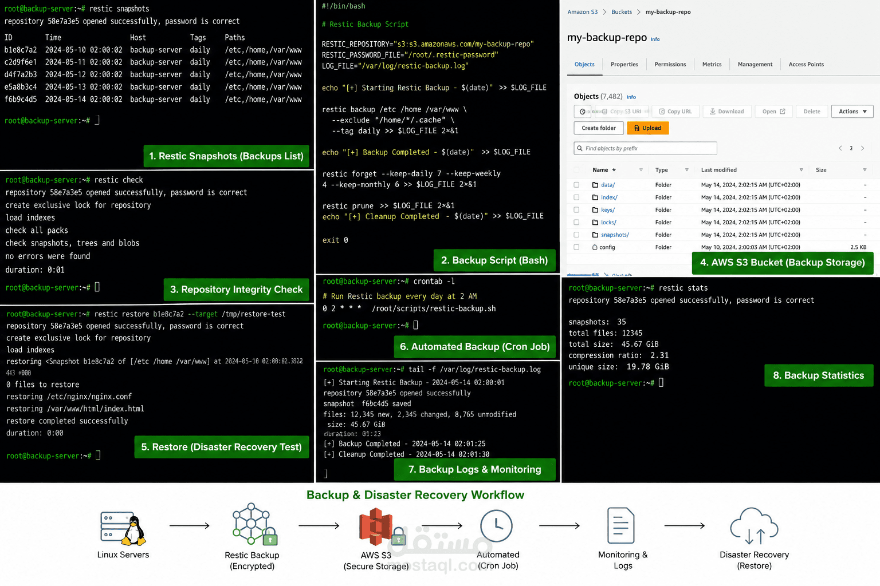Go to next page of objects
This screenshot has width=880, height=586.
[862, 148]
